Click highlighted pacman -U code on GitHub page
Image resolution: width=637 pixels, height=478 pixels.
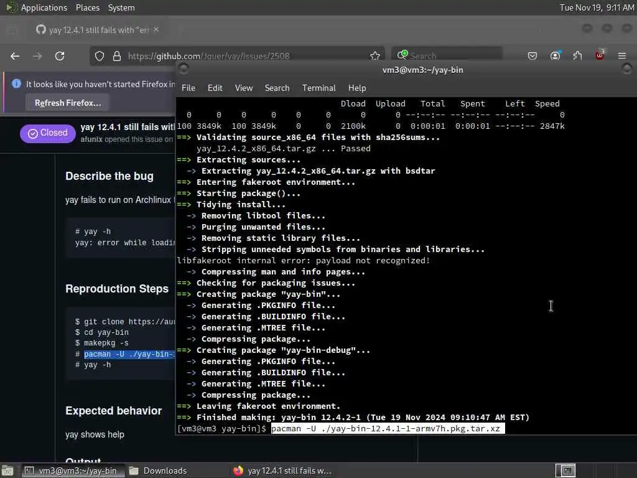point(129,354)
